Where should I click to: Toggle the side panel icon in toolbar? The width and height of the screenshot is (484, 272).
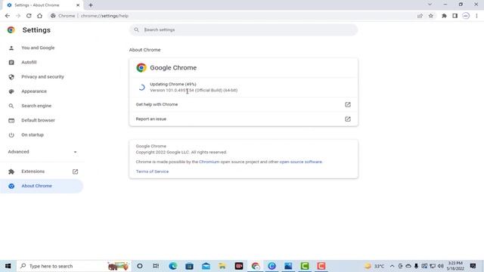(455, 16)
